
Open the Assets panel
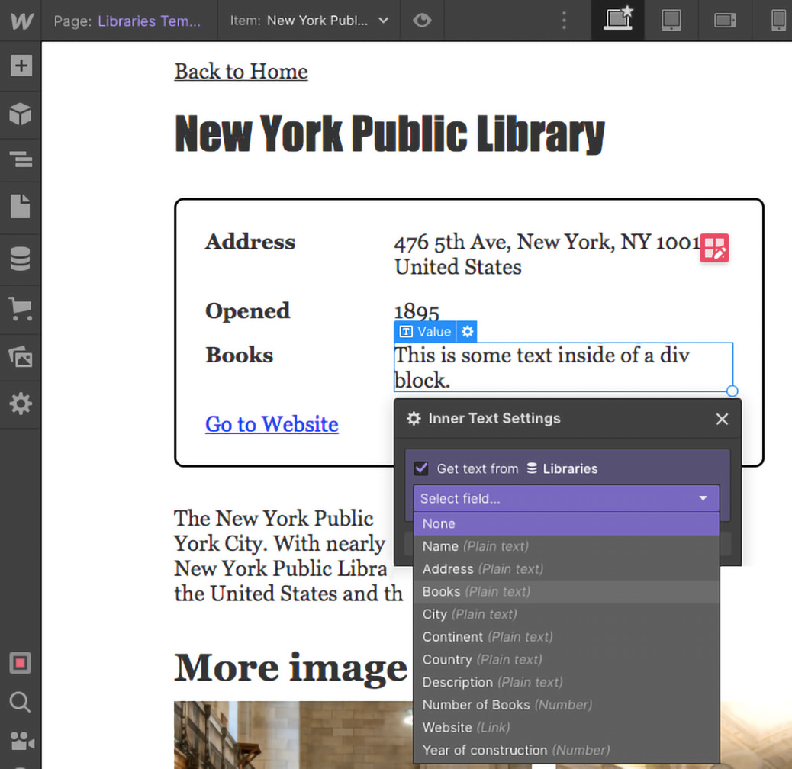pyautogui.click(x=21, y=356)
